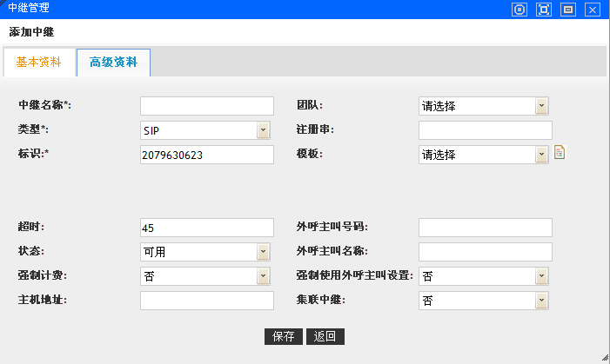This screenshot has width=610, height=364.
Task: Open the 高级资料 tab
Action: point(113,63)
